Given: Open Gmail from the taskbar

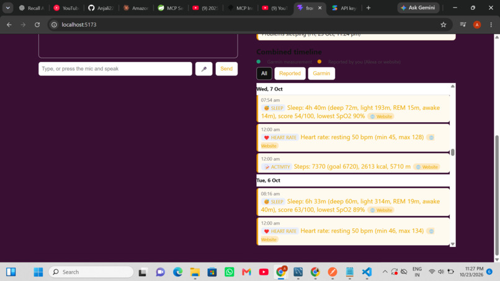Looking at the screenshot, I should coord(246,272).
